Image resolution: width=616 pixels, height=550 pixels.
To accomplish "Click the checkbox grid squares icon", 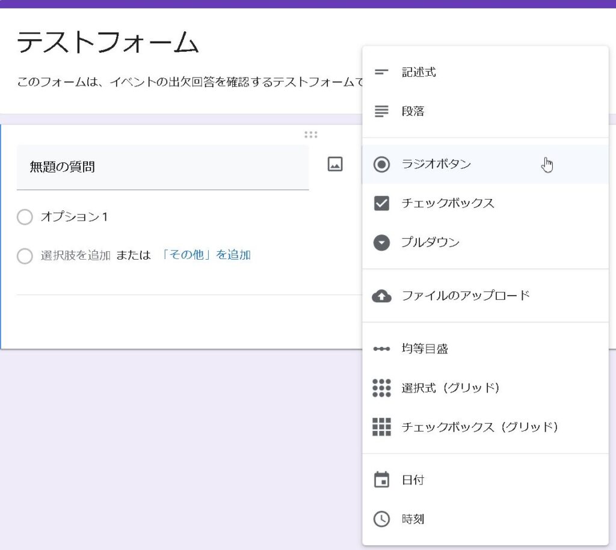I will coord(381,427).
